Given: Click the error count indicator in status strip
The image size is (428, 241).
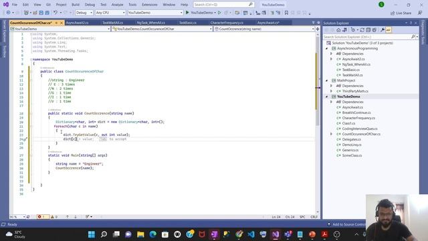Looking at the screenshot, I should coord(43,217).
